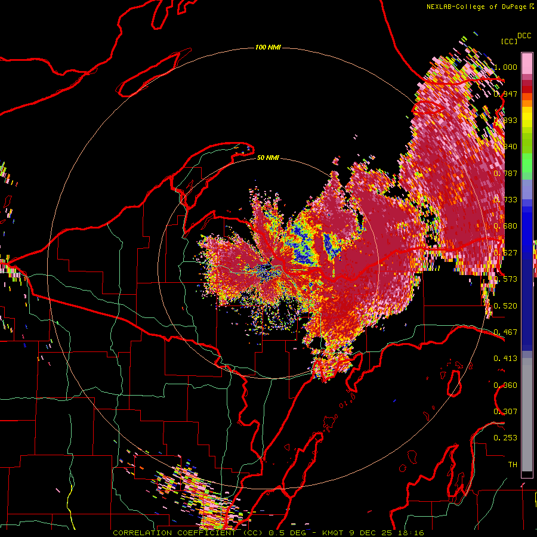Click the "50 NMI" range ring label
The height and width of the screenshot is (537, 537).
tap(268, 158)
